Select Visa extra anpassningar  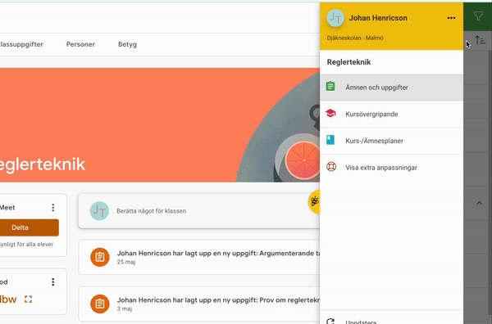click(x=391, y=168)
